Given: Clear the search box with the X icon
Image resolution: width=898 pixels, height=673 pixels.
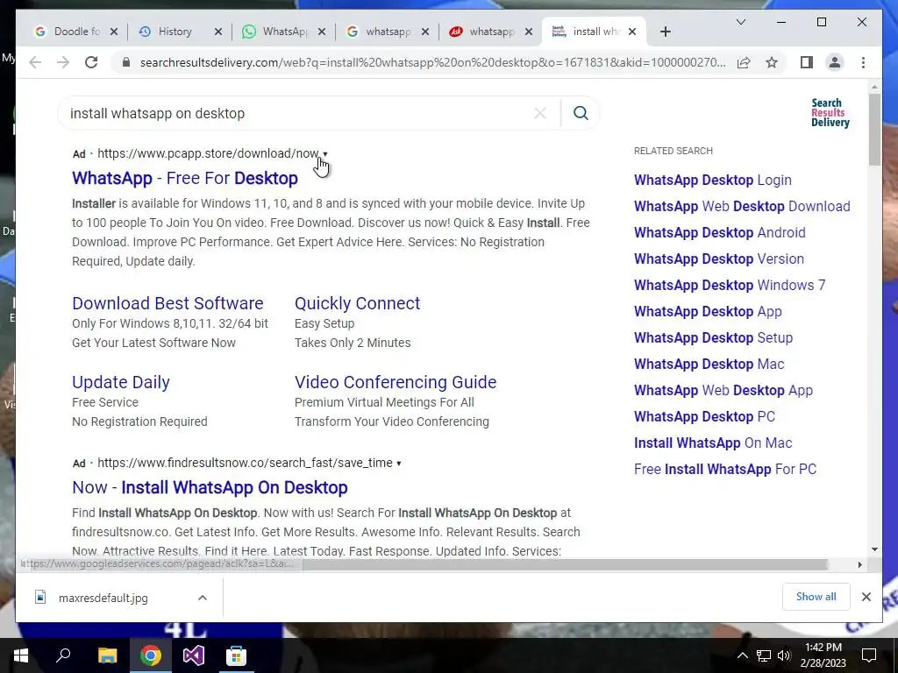Looking at the screenshot, I should [x=539, y=113].
